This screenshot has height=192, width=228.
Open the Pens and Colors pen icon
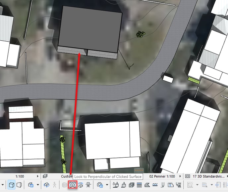(163, 185)
